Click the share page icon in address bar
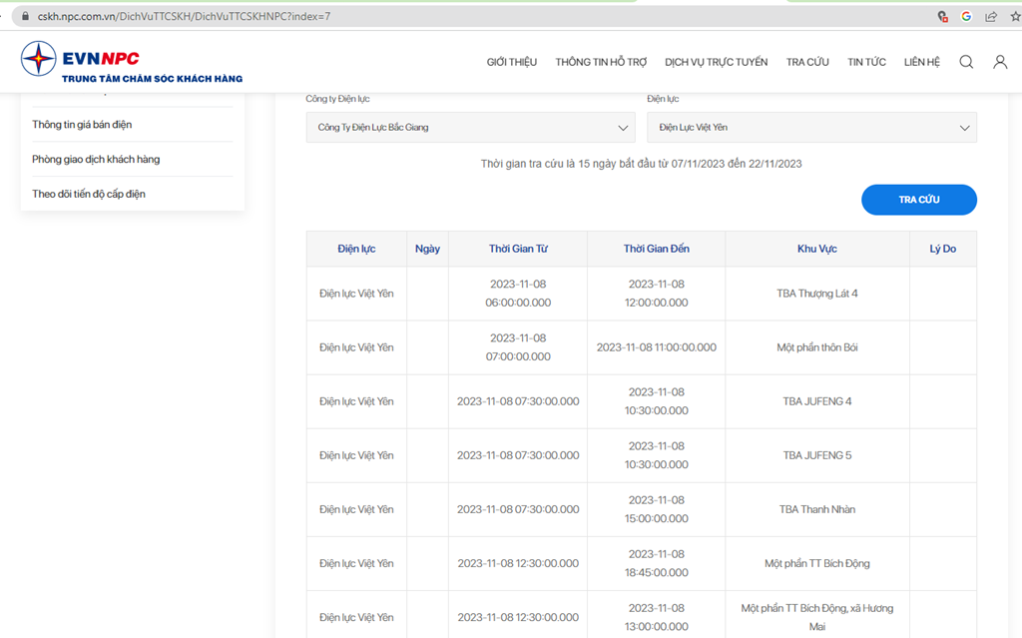 [991, 16]
